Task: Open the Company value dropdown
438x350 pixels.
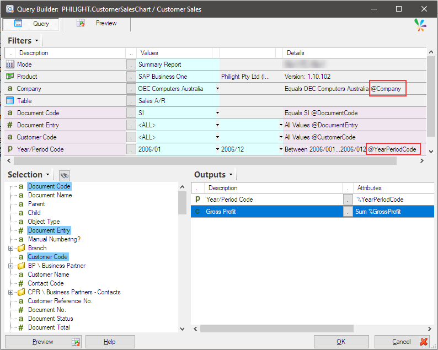Action: point(217,89)
